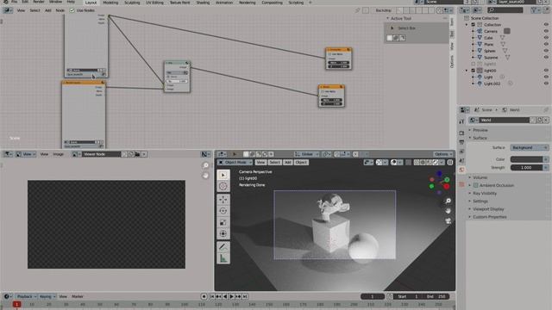
Task: Open the Surface Background shader dropdown
Action: [x=529, y=147]
